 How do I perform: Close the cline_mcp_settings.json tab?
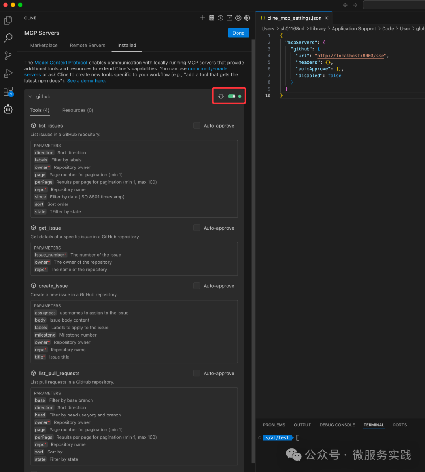click(x=327, y=18)
